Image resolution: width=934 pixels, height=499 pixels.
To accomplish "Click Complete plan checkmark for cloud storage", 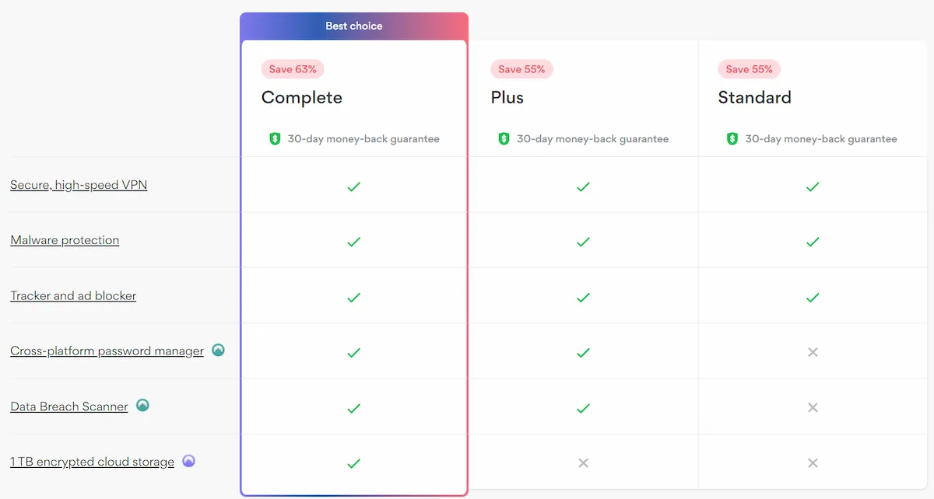I will (353, 463).
